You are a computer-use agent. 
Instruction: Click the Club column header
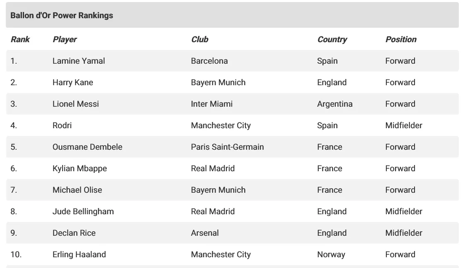pos(200,39)
